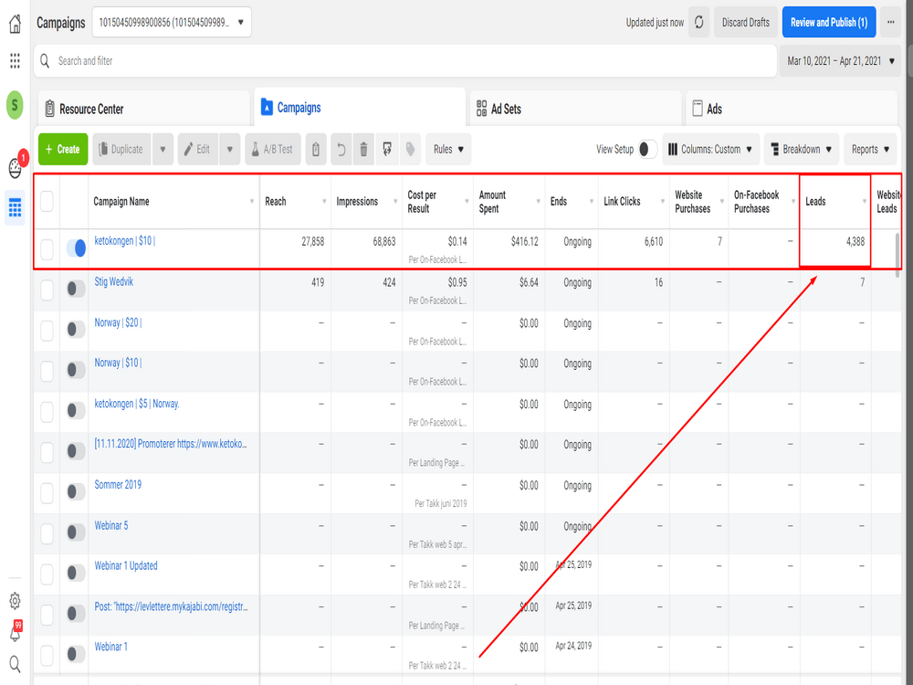
Task: Open the Columns: Custom dropdown
Action: tap(710, 149)
